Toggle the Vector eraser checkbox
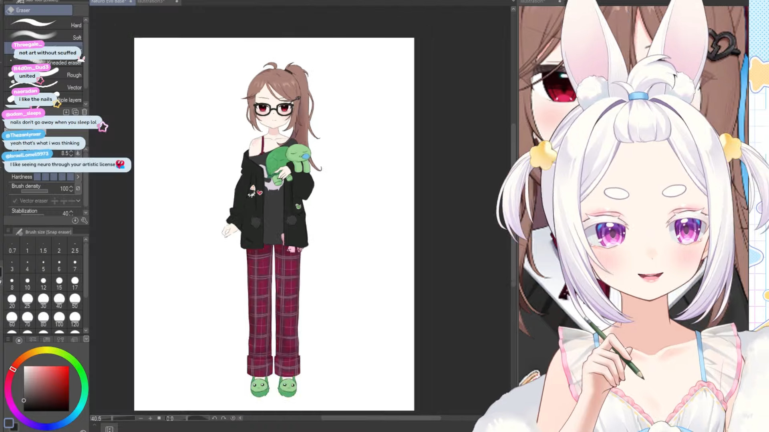 [x=15, y=201]
